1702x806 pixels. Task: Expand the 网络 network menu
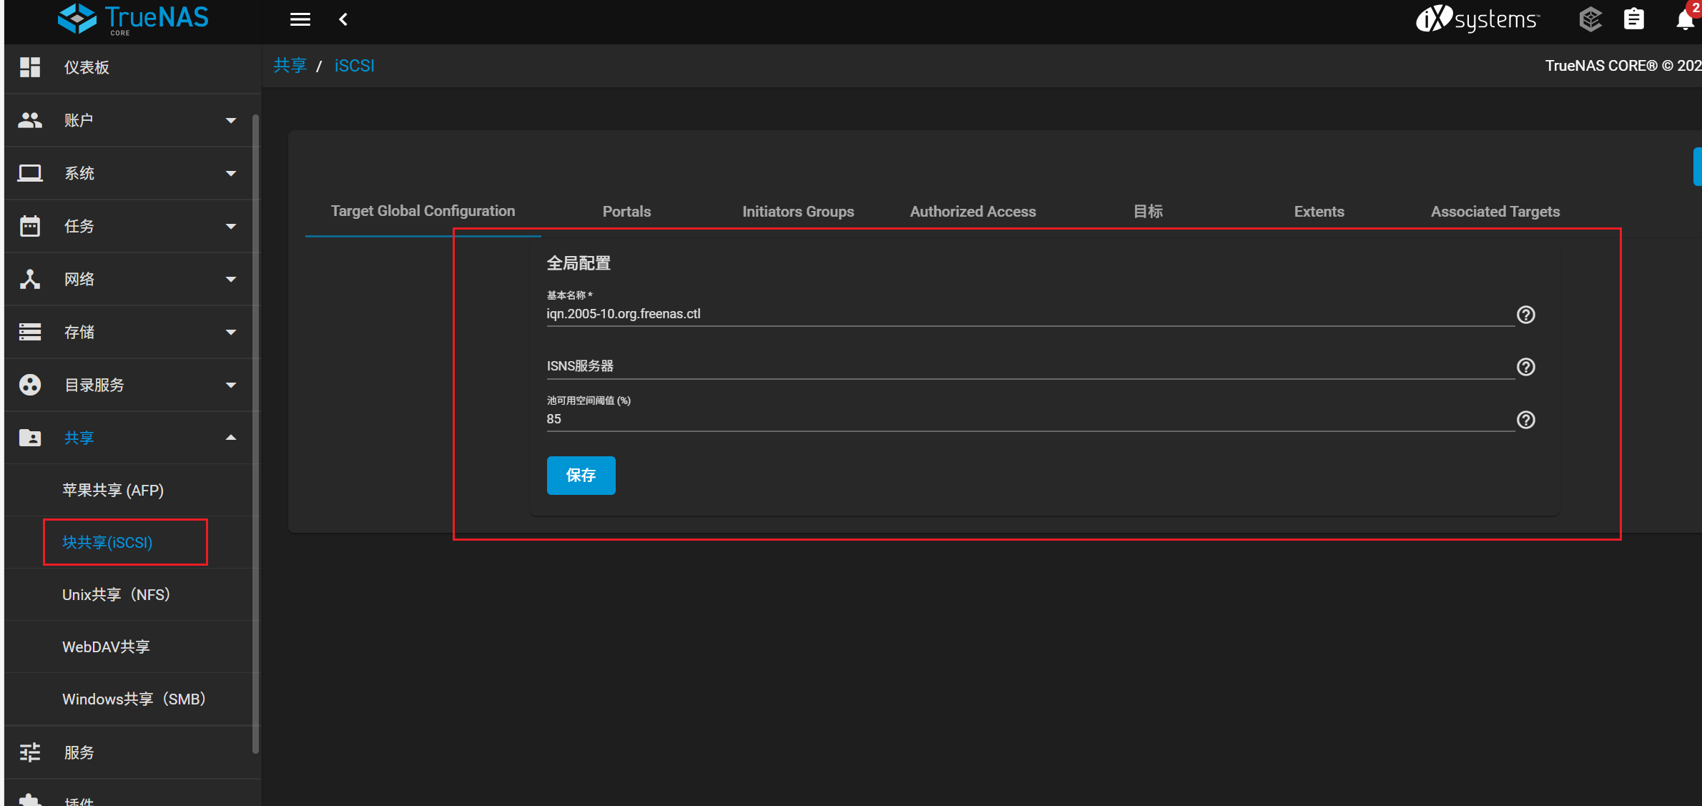point(230,279)
